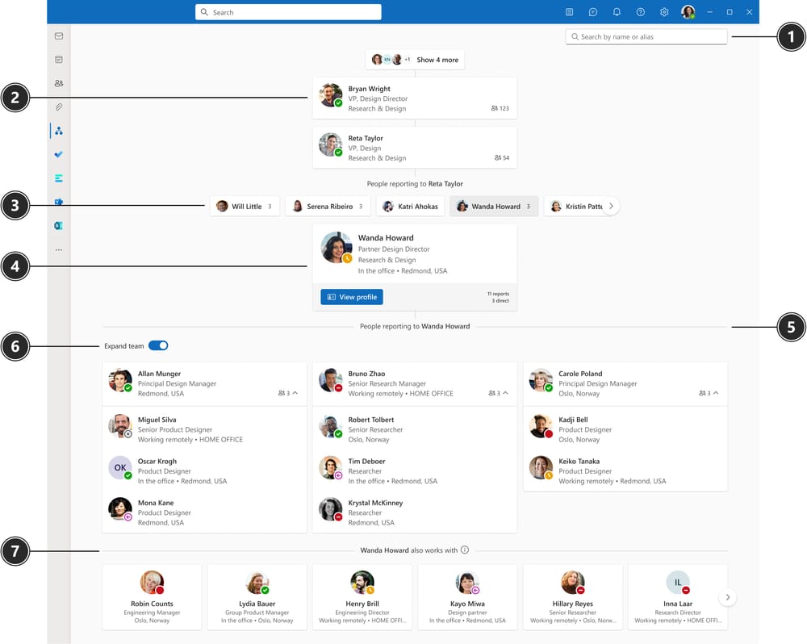
Task: Click the attachments paperclip sidebar icon
Action: (x=58, y=107)
